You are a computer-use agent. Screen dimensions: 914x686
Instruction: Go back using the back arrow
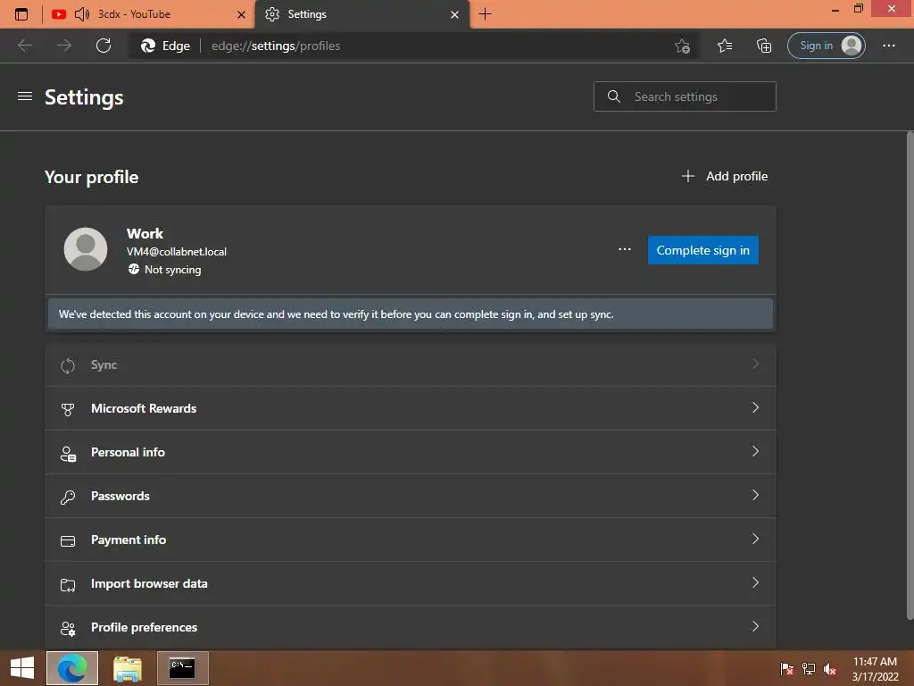pyautogui.click(x=25, y=46)
